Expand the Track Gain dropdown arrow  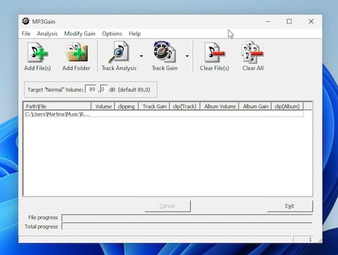pos(187,56)
